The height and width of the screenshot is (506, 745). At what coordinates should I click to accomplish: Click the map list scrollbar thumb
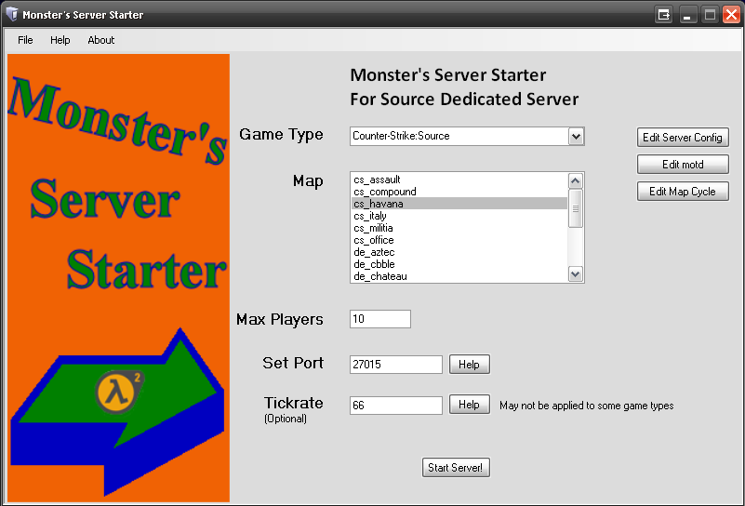[576, 208]
